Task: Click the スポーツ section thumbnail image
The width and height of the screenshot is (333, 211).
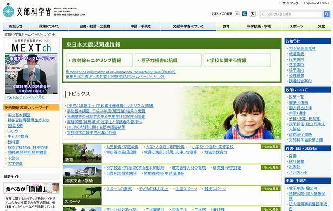Action: click(x=82, y=195)
